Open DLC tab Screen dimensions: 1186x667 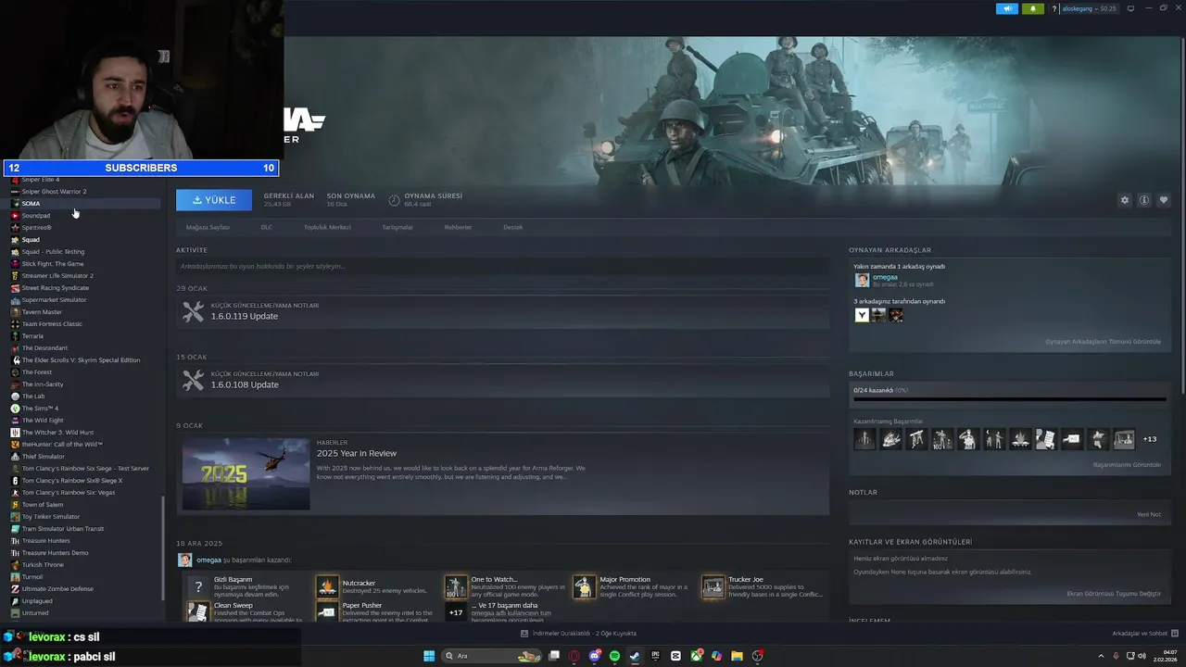tap(267, 227)
